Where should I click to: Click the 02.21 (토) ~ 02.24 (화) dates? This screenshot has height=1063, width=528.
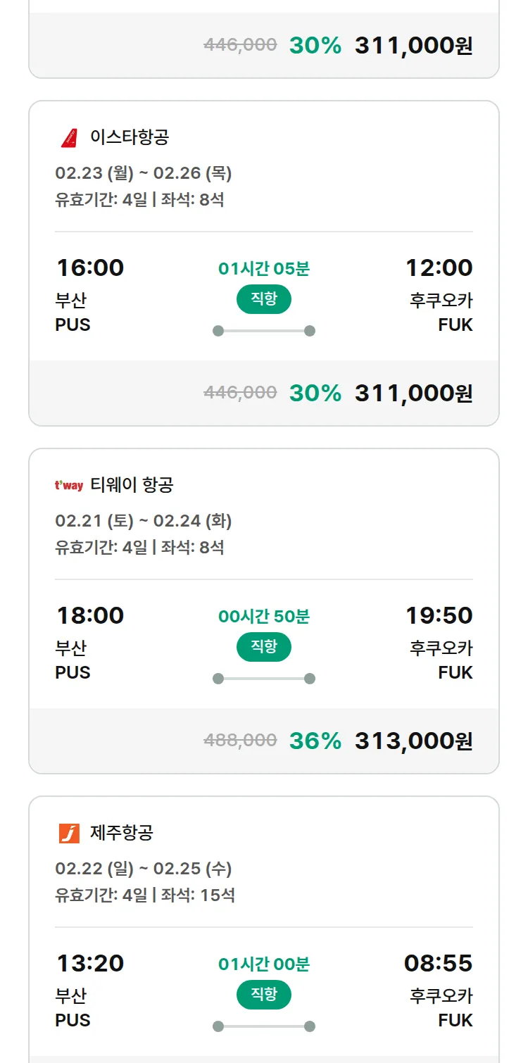pyautogui.click(x=144, y=521)
